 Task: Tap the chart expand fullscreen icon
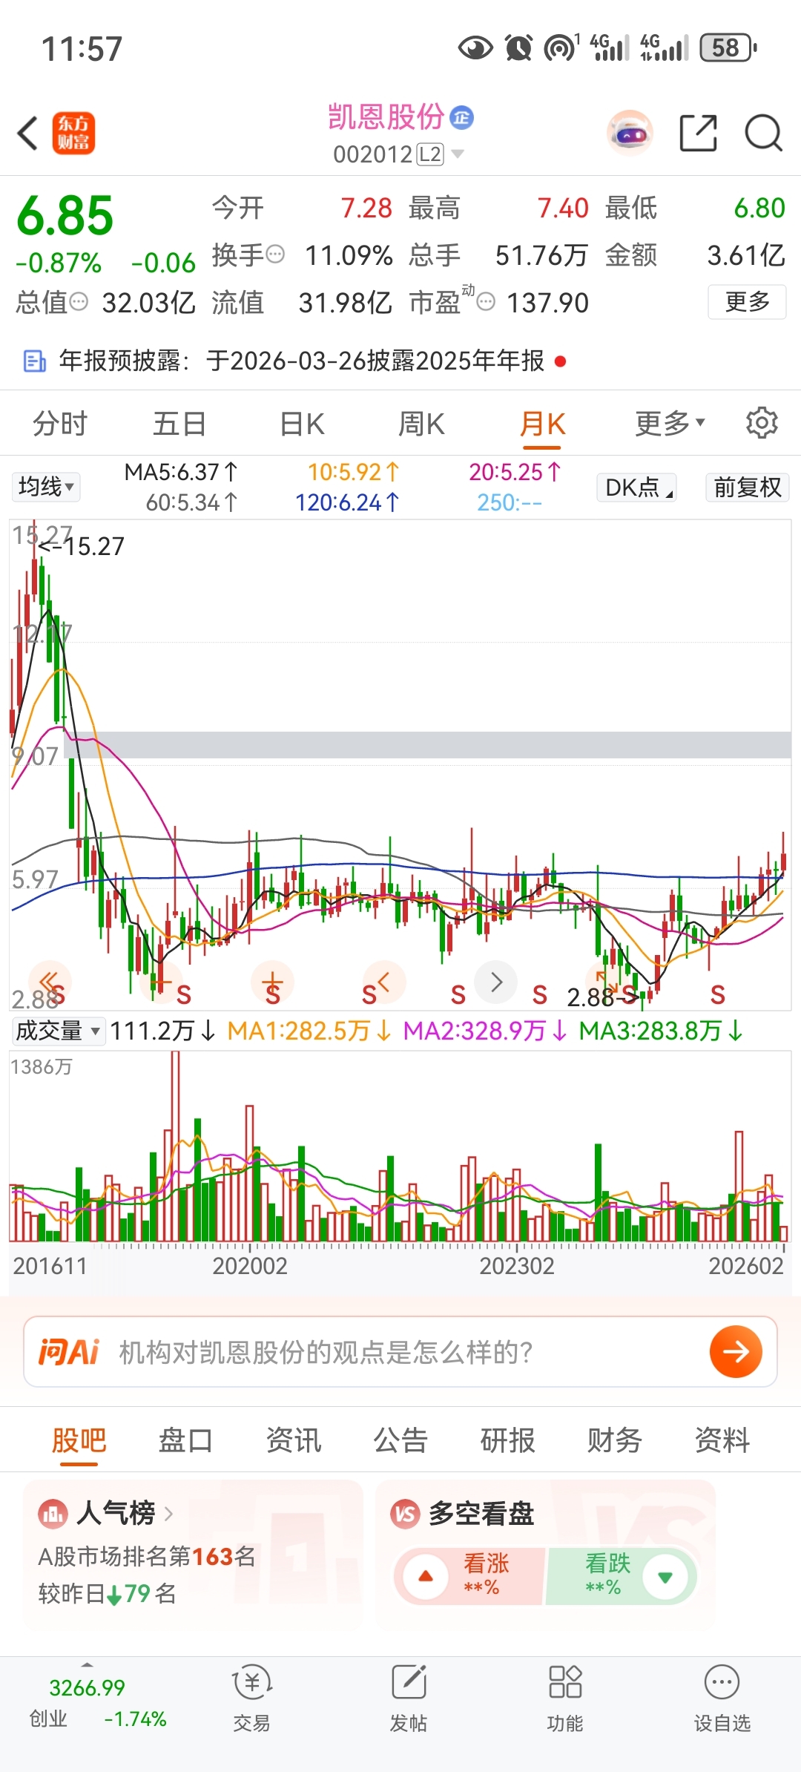click(x=607, y=982)
